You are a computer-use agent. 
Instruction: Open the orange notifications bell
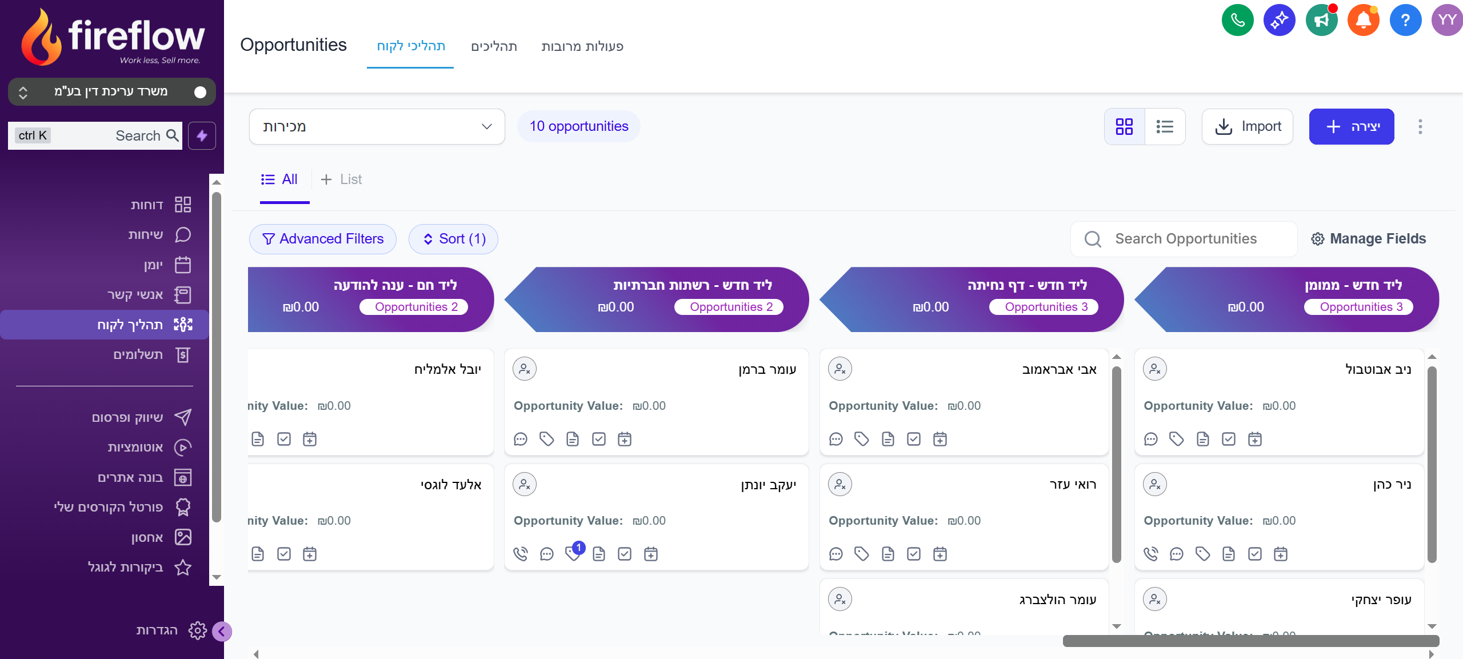click(1363, 20)
